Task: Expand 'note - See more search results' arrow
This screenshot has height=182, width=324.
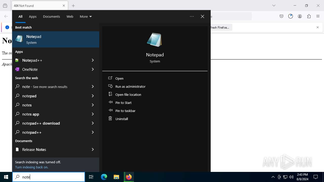Action: (x=93, y=86)
